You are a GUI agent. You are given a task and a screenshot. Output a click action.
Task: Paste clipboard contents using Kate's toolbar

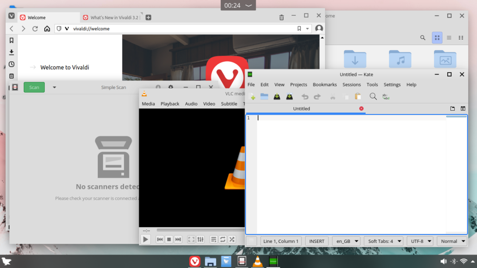tap(357, 96)
